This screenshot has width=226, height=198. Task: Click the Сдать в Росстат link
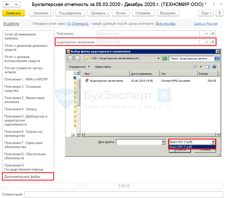205,24
